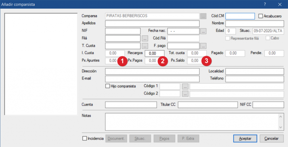288x147 pixels.
Task: Focus the Cód.CM input field
Action: coord(240,16)
